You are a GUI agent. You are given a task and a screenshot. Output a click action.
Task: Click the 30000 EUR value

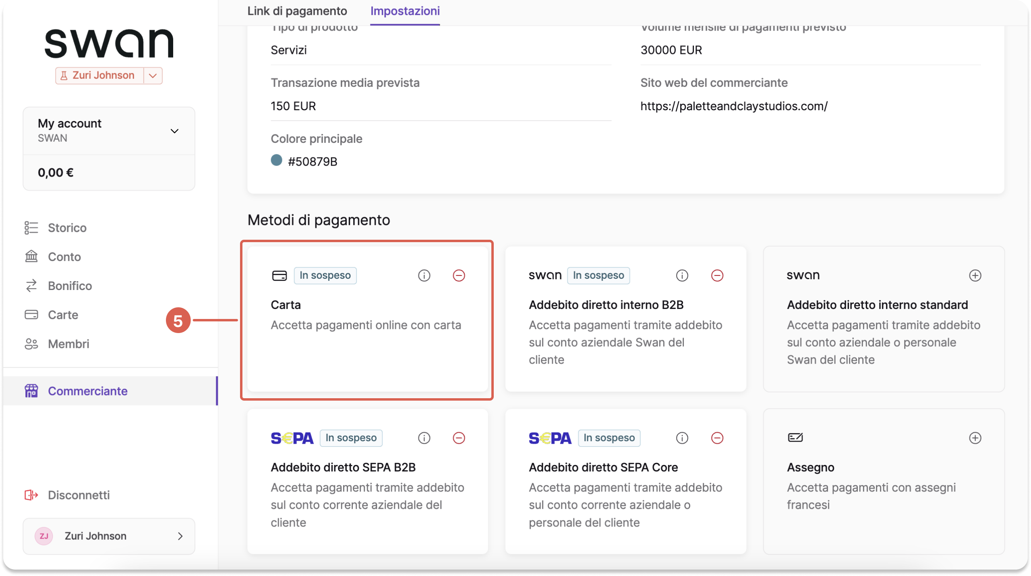(x=671, y=50)
